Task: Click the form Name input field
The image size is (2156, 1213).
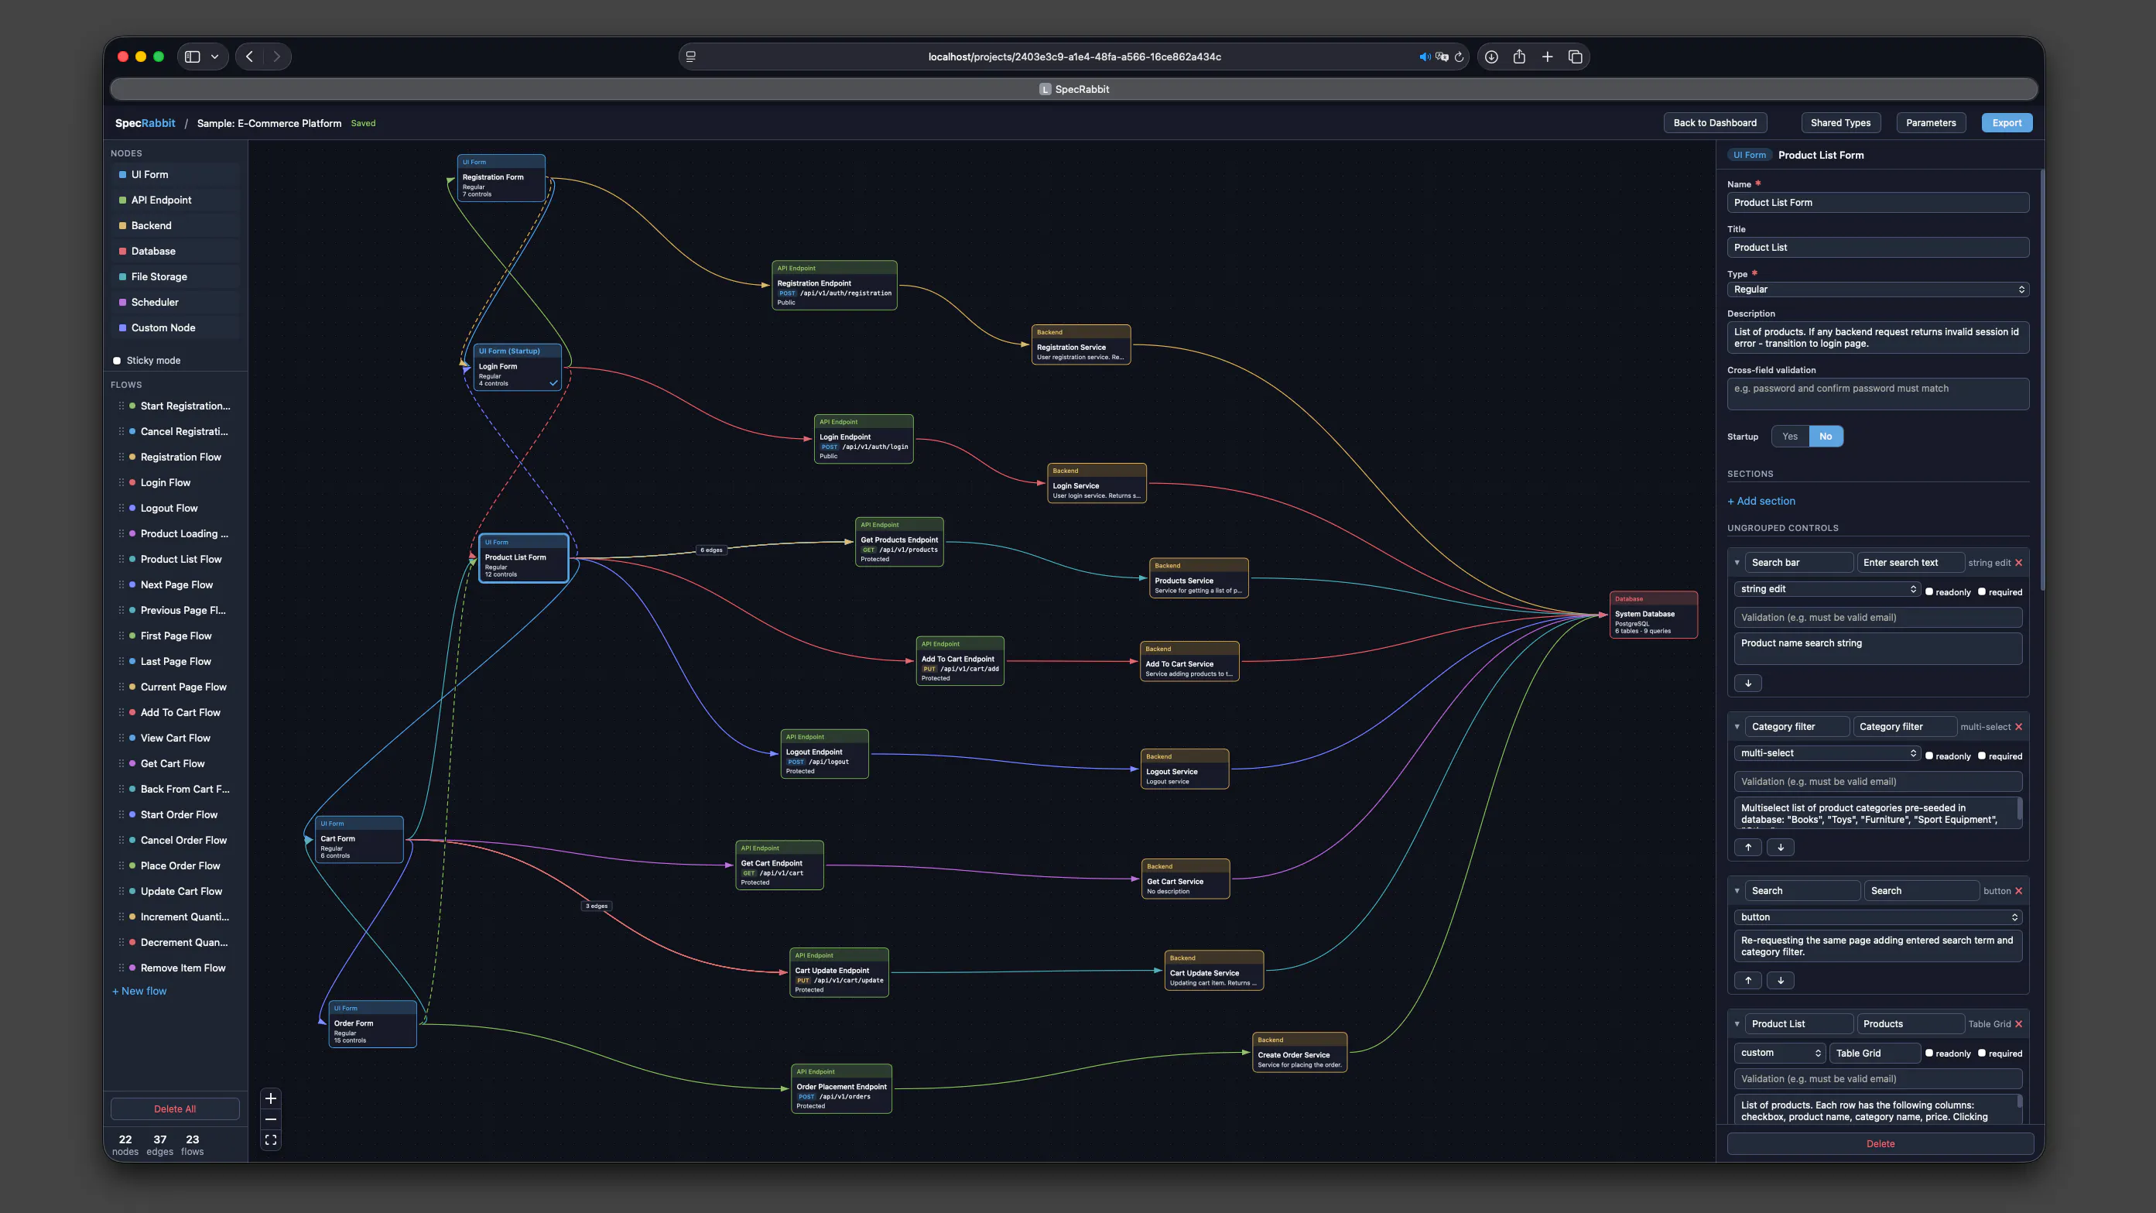Action: (1878, 203)
